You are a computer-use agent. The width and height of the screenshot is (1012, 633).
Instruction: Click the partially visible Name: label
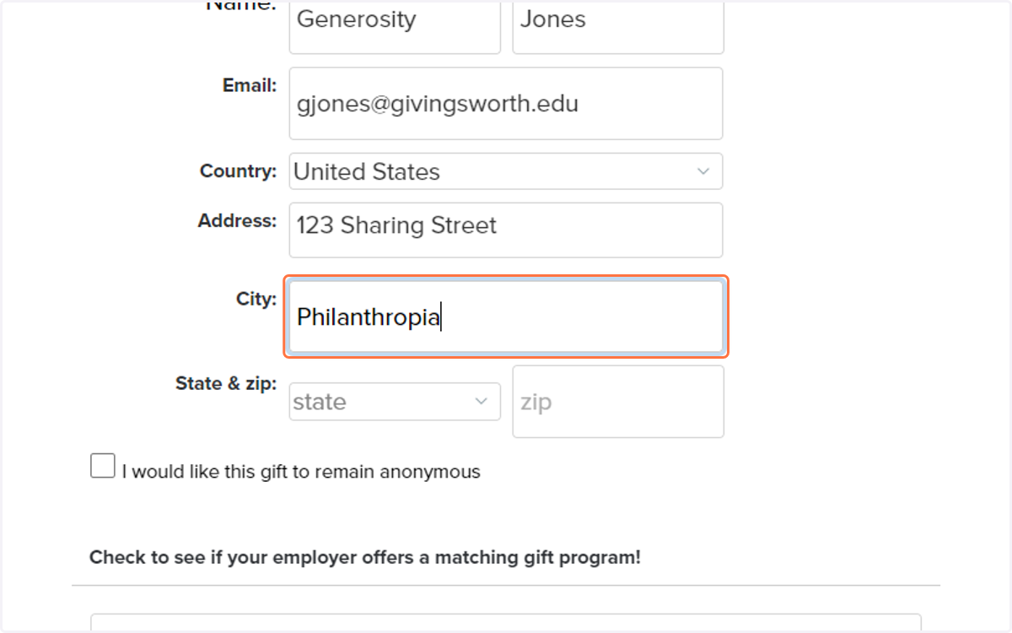(241, 5)
